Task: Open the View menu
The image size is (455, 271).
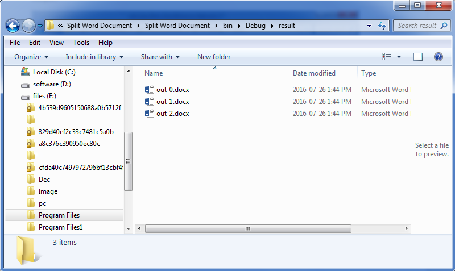Action: point(56,43)
